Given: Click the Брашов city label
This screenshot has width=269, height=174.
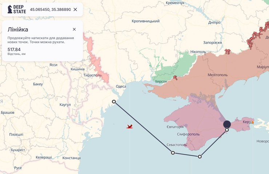Looking at the screenshot, I should point(8,113).
